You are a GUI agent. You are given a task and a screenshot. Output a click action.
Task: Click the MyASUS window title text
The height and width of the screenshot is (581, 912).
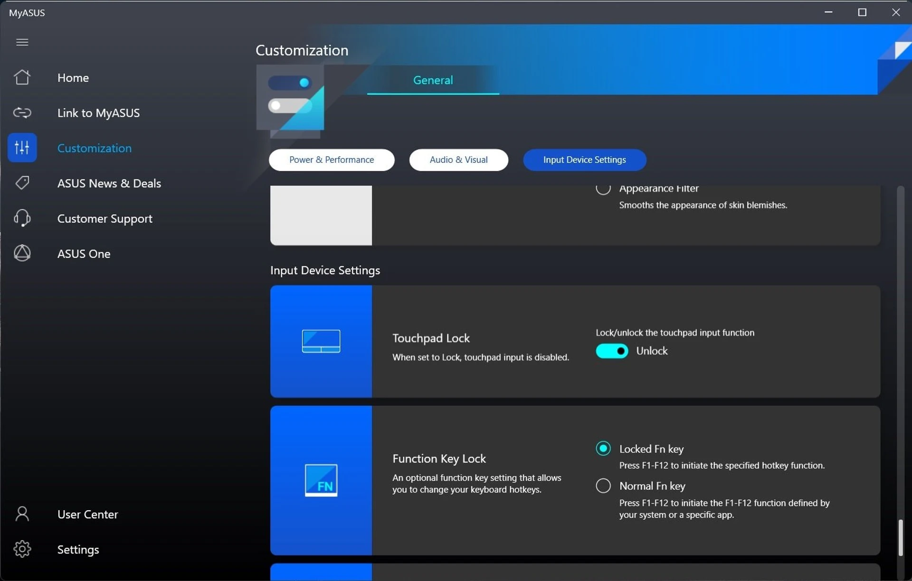tap(27, 13)
